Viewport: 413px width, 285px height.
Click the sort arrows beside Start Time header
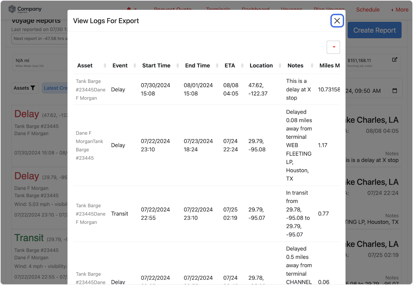(178, 66)
